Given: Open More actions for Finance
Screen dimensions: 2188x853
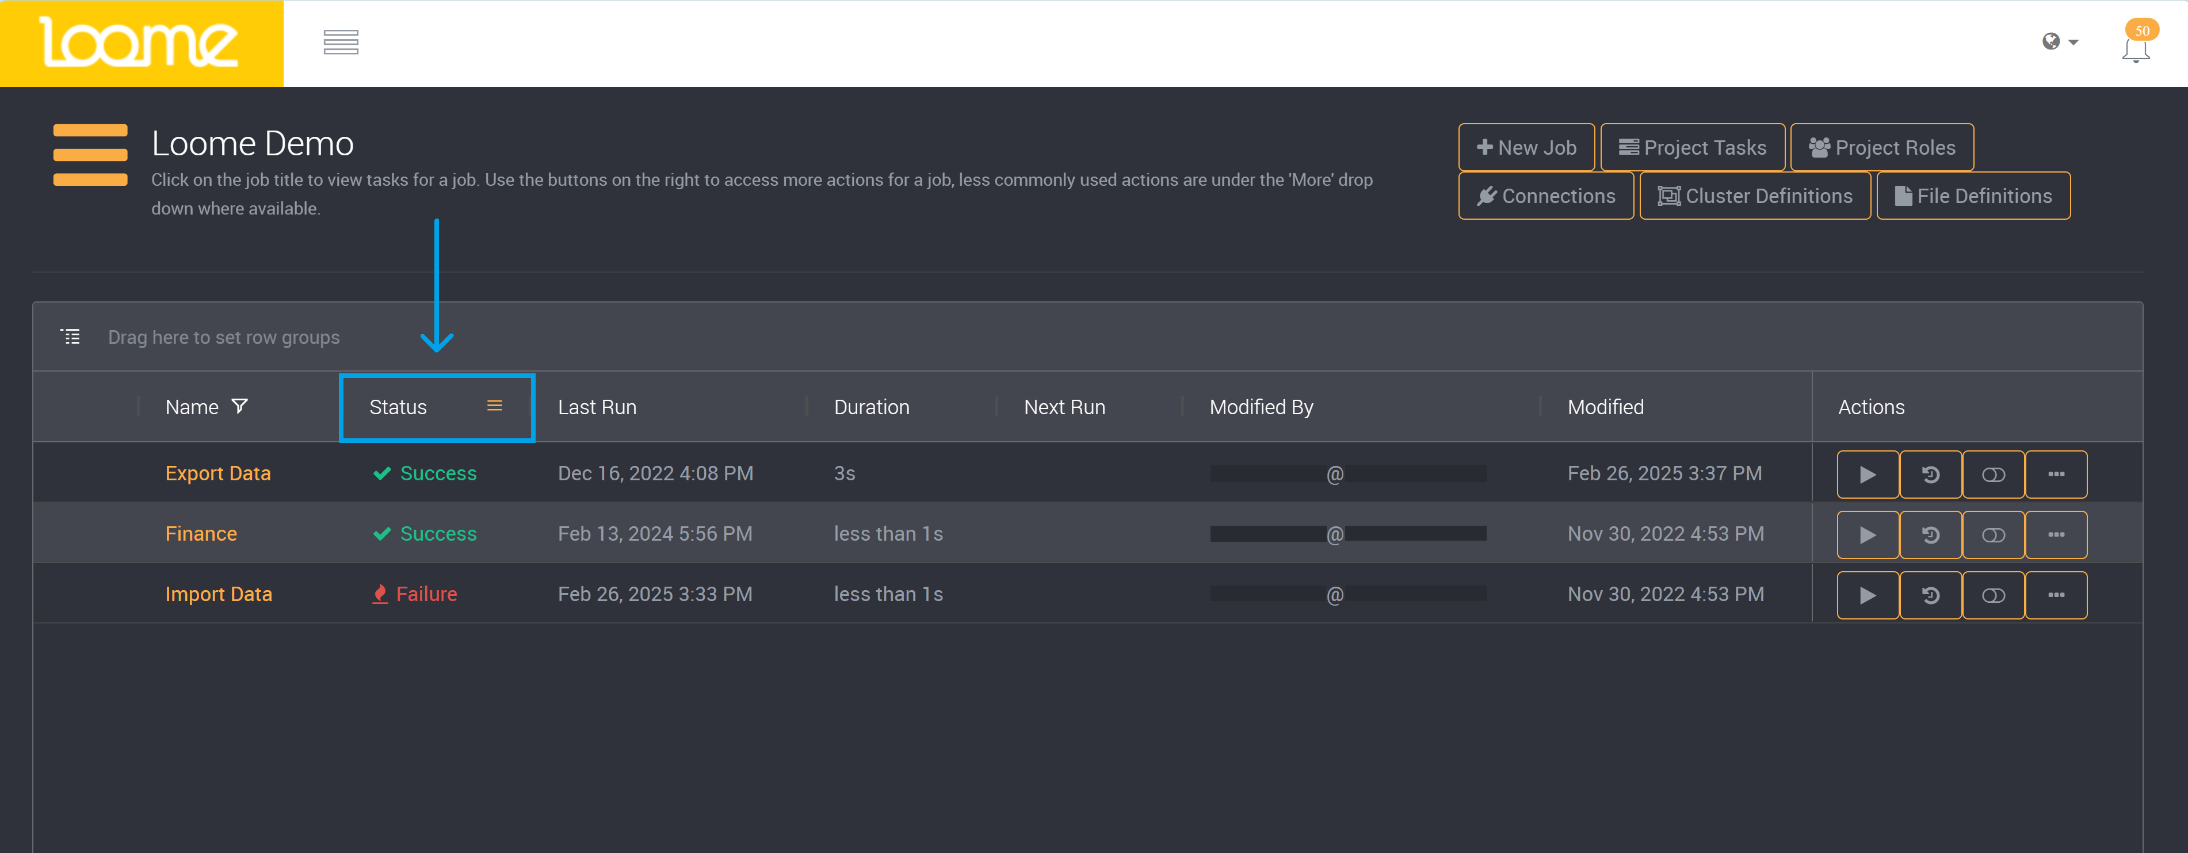Looking at the screenshot, I should (2056, 535).
